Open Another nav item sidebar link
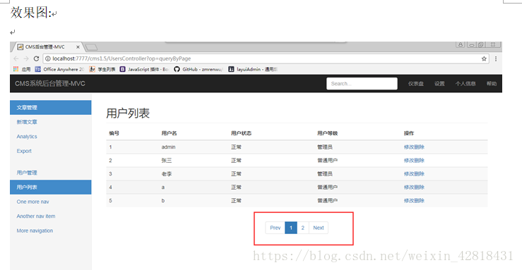 coord(36,216)
